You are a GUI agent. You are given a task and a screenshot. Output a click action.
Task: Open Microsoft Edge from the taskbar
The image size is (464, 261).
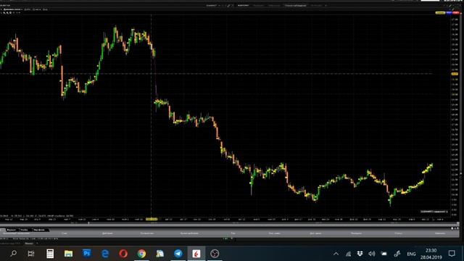pos(105,254)
